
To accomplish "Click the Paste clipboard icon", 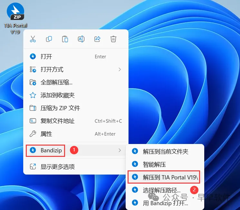I will pos(65,39).
